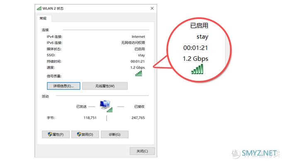282x161 pixels.
Task: Click the SMYZ.NET watermark logo
Action: 255,153
